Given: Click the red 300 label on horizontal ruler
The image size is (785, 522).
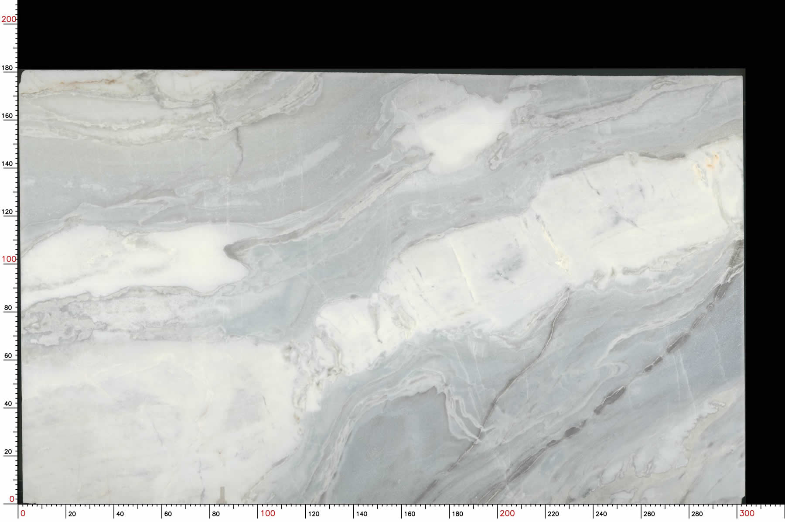Looking at the screenshot, I should [x=747, y=513].
